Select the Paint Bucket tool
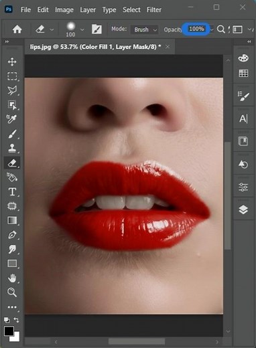The image size is (256, 348). 12,177
